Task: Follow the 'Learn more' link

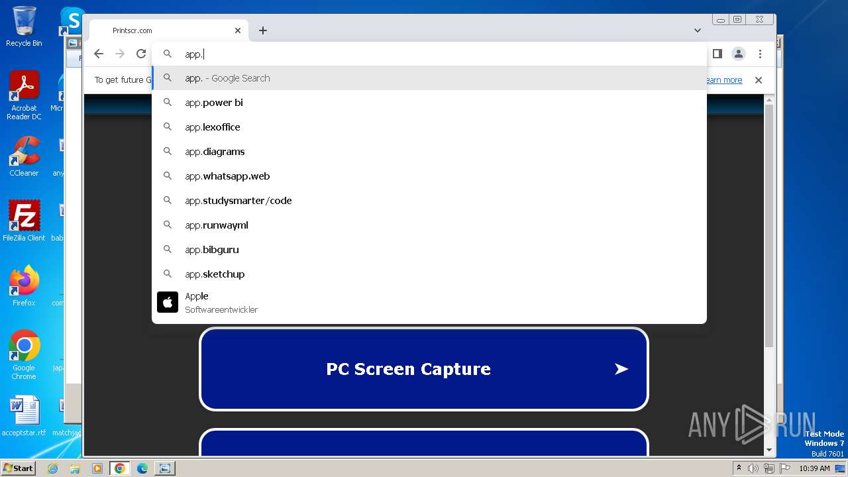Action: 724,80
